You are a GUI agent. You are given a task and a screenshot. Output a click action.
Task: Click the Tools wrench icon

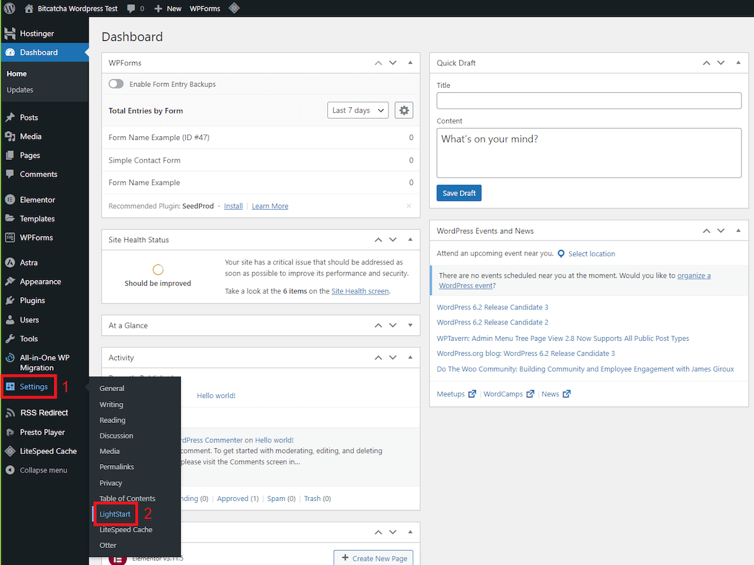pos(10,338)
